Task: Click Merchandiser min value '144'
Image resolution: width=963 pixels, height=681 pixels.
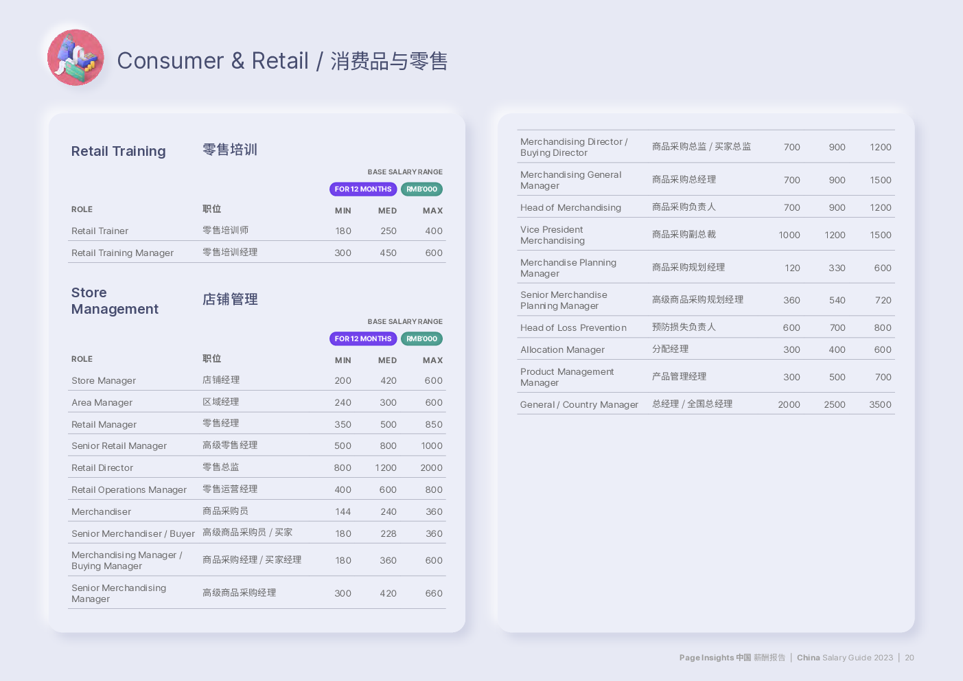Action: (x=343, y=511)
